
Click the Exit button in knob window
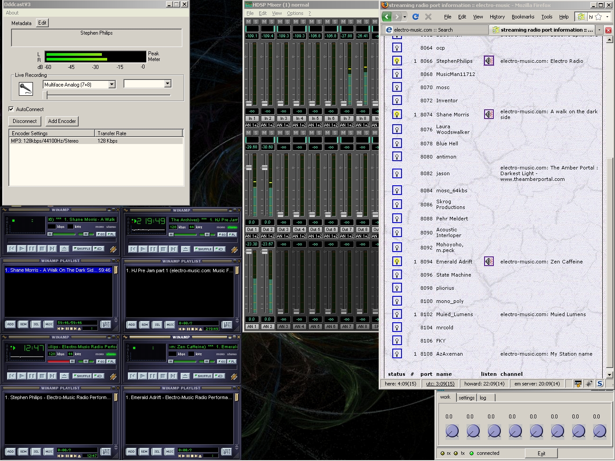click(x=541, y=453)
